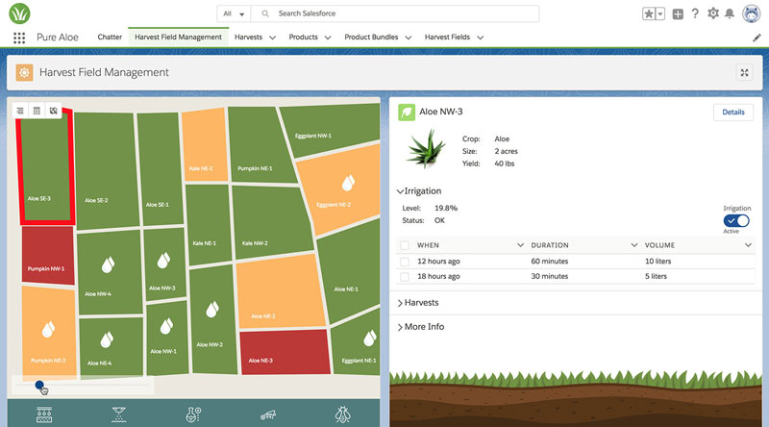Open the global actions plus icon

point(678,13)
